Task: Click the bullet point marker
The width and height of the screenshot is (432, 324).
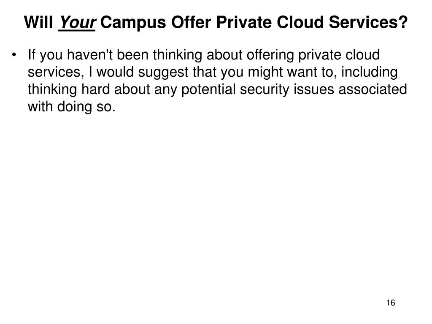Action: pos(14,54)
